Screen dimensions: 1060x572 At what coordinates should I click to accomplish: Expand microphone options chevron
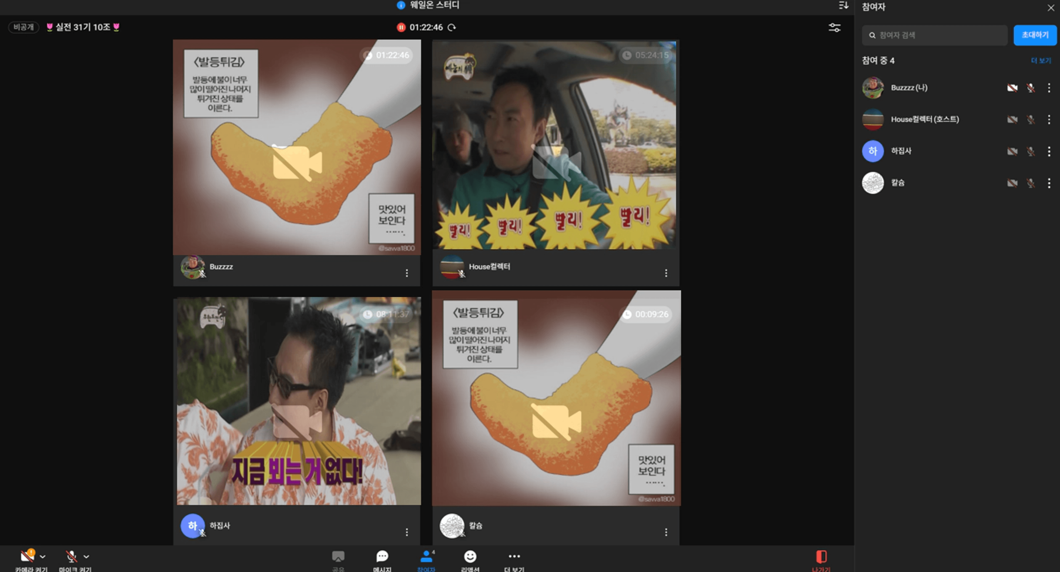pyautogui.click(x=86, y=557)
